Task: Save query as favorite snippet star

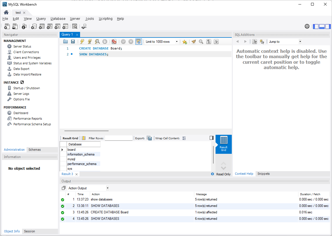Action: click(184, 42)
